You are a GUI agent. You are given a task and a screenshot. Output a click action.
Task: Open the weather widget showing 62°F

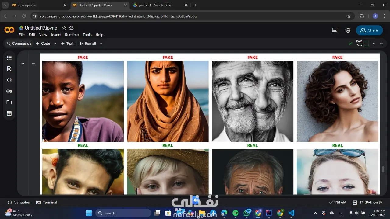[x=19, y=213]
